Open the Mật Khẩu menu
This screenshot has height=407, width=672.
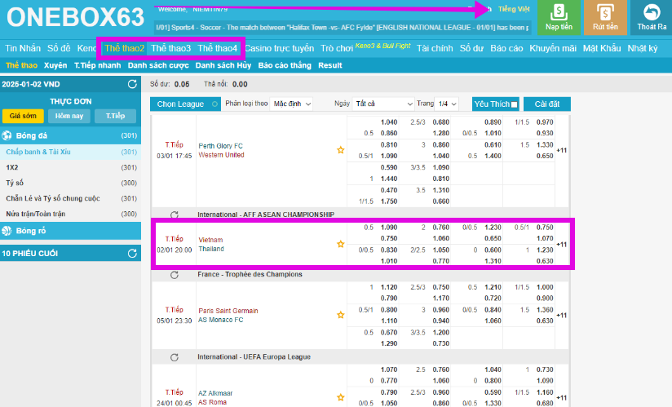coord(602,48)
